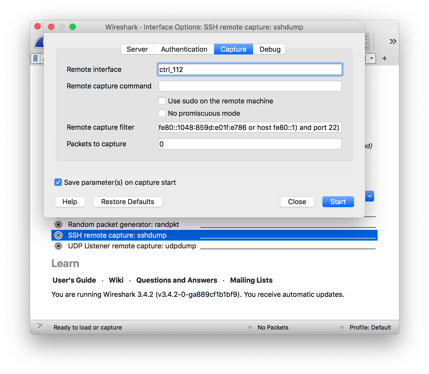Enable Use sudo on the remote machine
This screenshot has height=374, width=429.
click(162, 101)
